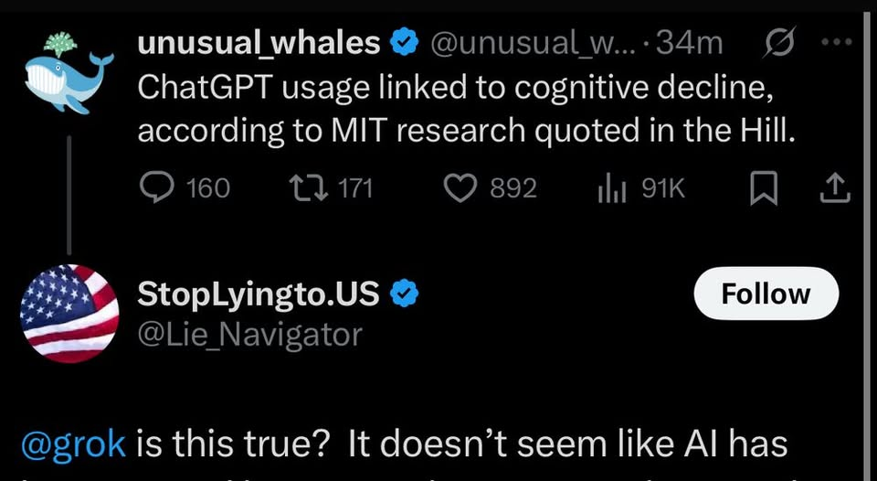Click the StopLyingto.US display name
Screen dimensions: 877x481
pos(259,294)
